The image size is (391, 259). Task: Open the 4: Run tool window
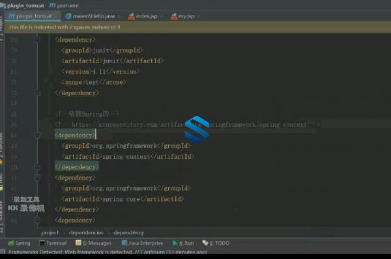pyautogui.click(x=183, y=243)
